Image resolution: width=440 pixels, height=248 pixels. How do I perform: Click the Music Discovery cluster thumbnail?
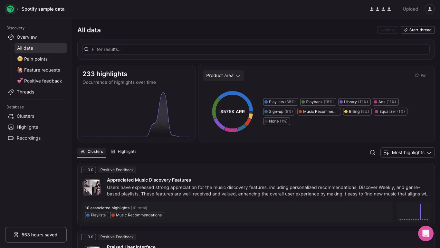91,187
